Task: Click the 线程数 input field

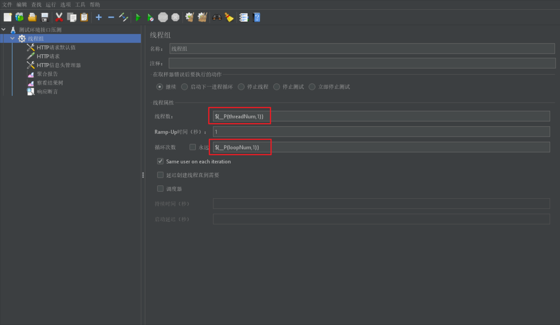Action: [381, 116]
